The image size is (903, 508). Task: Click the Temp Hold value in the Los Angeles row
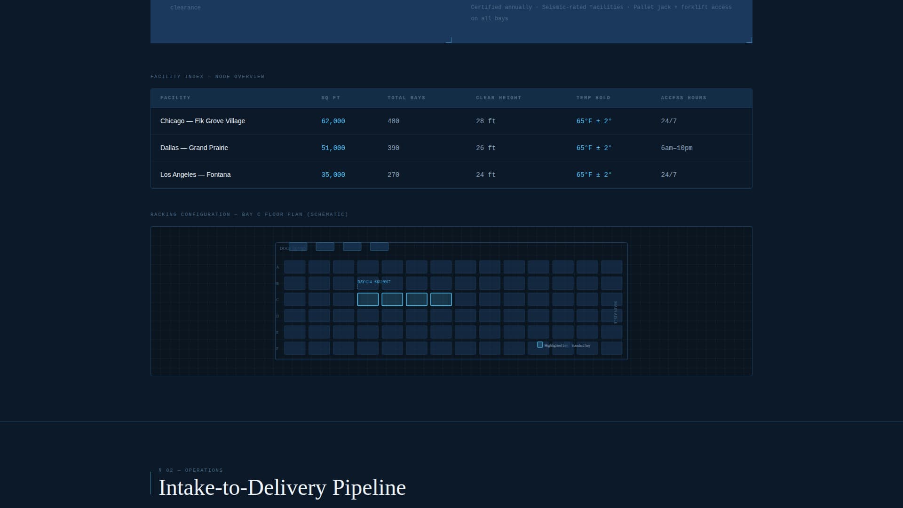coord(594,175)
